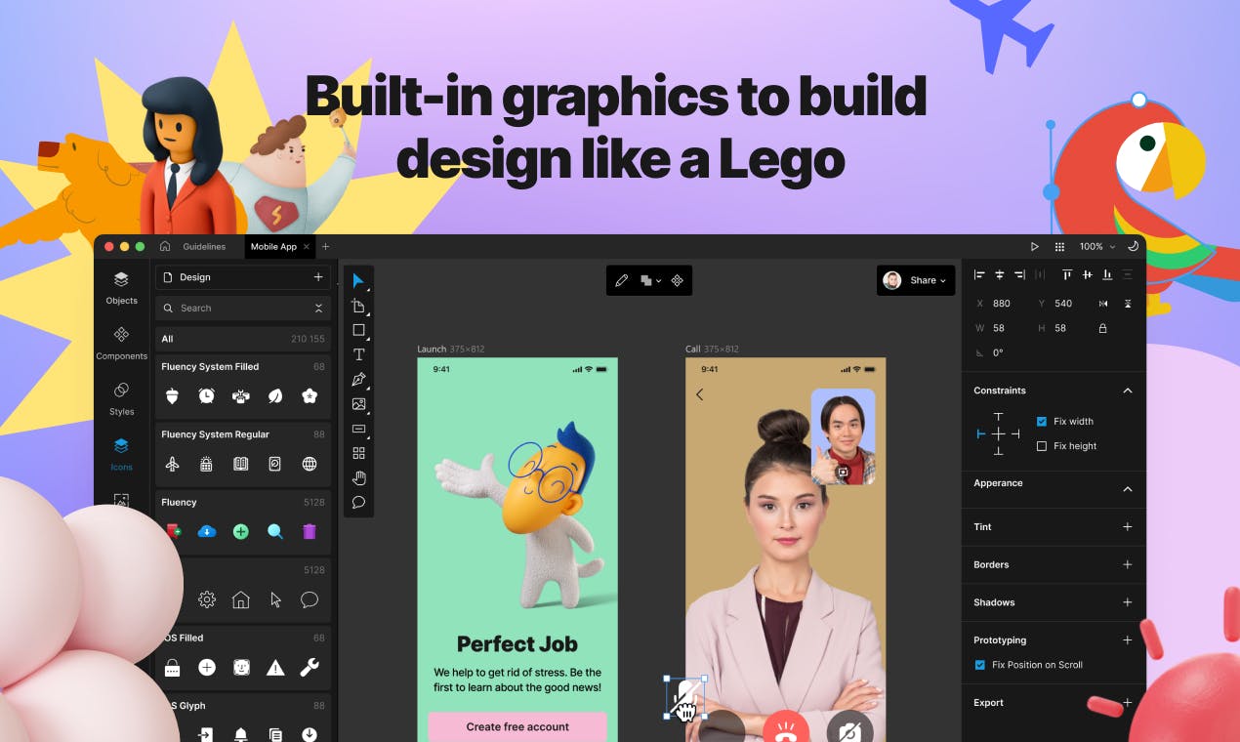The width and height of the screenshot is (1240, 742).
Task: Add Borders with plus button
Action: click(1128, 564)
